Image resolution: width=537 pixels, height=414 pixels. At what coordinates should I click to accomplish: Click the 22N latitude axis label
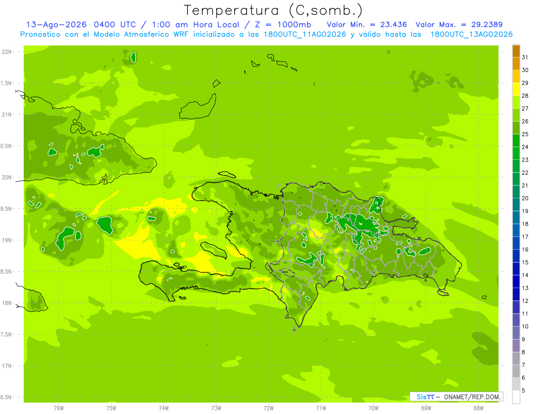pos(7,52)
